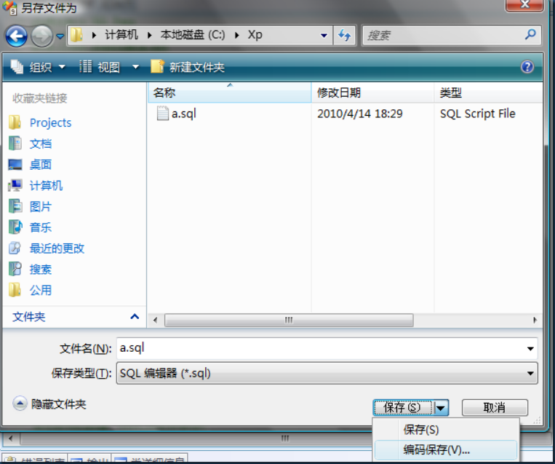The height and width of the screenshot is (464, 555).
Task: Expand the 组织 toolbar menu
Action: point(39,67)
